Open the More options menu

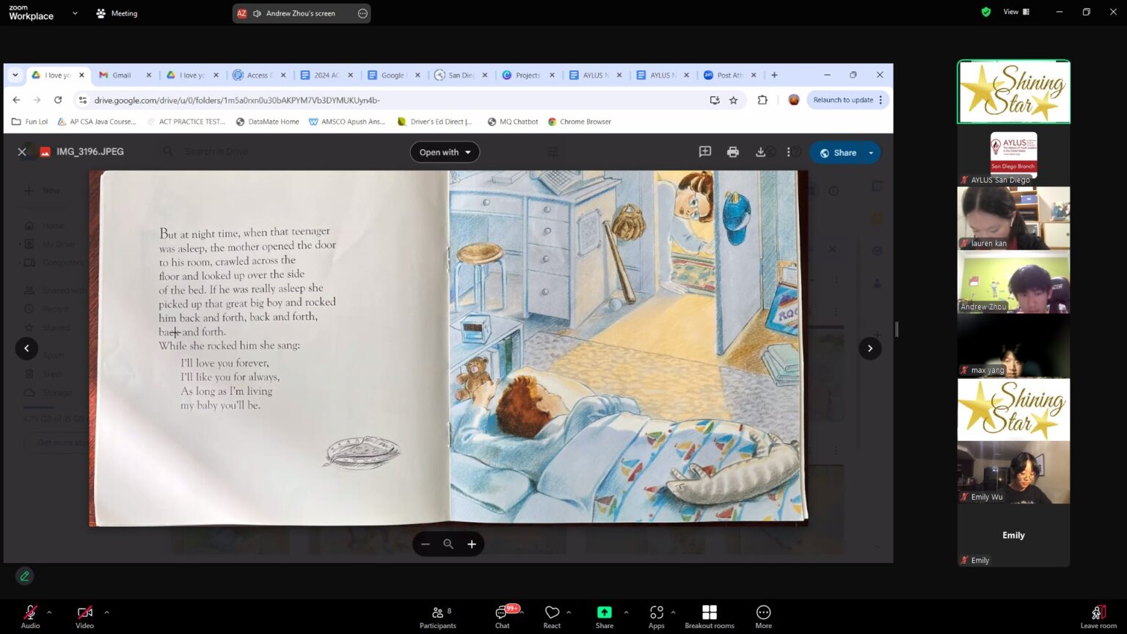click(764, 616)
